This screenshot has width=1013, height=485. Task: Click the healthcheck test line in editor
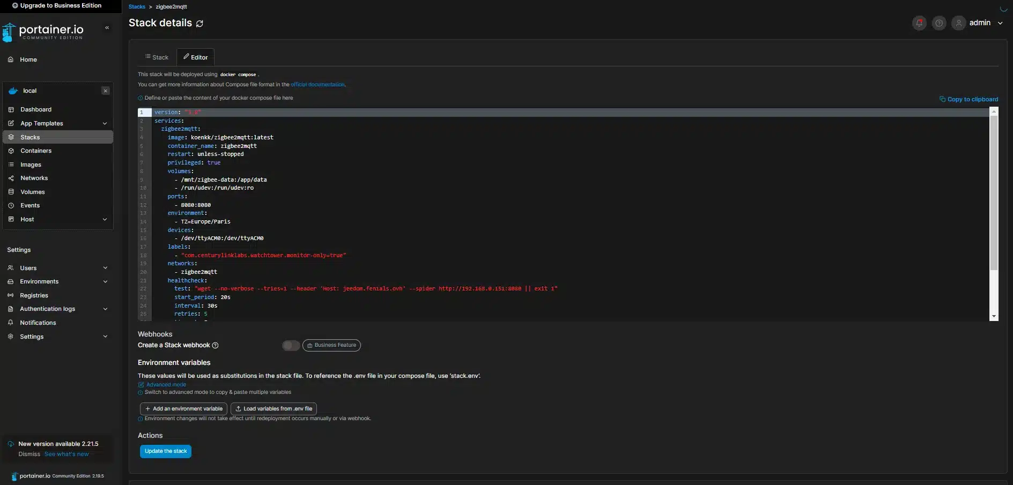(366, 289)
